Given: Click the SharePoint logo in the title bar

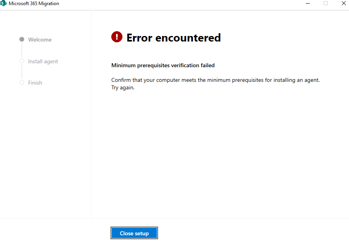Looking at the screenshot, I should tap(4, 3).
